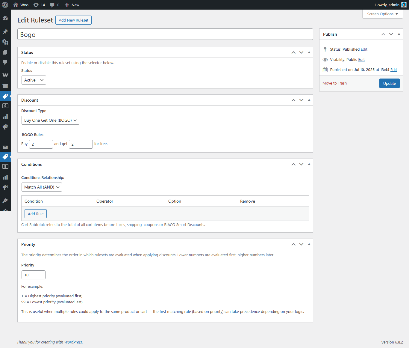Click the Publish panel heading
The image size is (409, 348).
pyautogui.click(x=330, y=34)
